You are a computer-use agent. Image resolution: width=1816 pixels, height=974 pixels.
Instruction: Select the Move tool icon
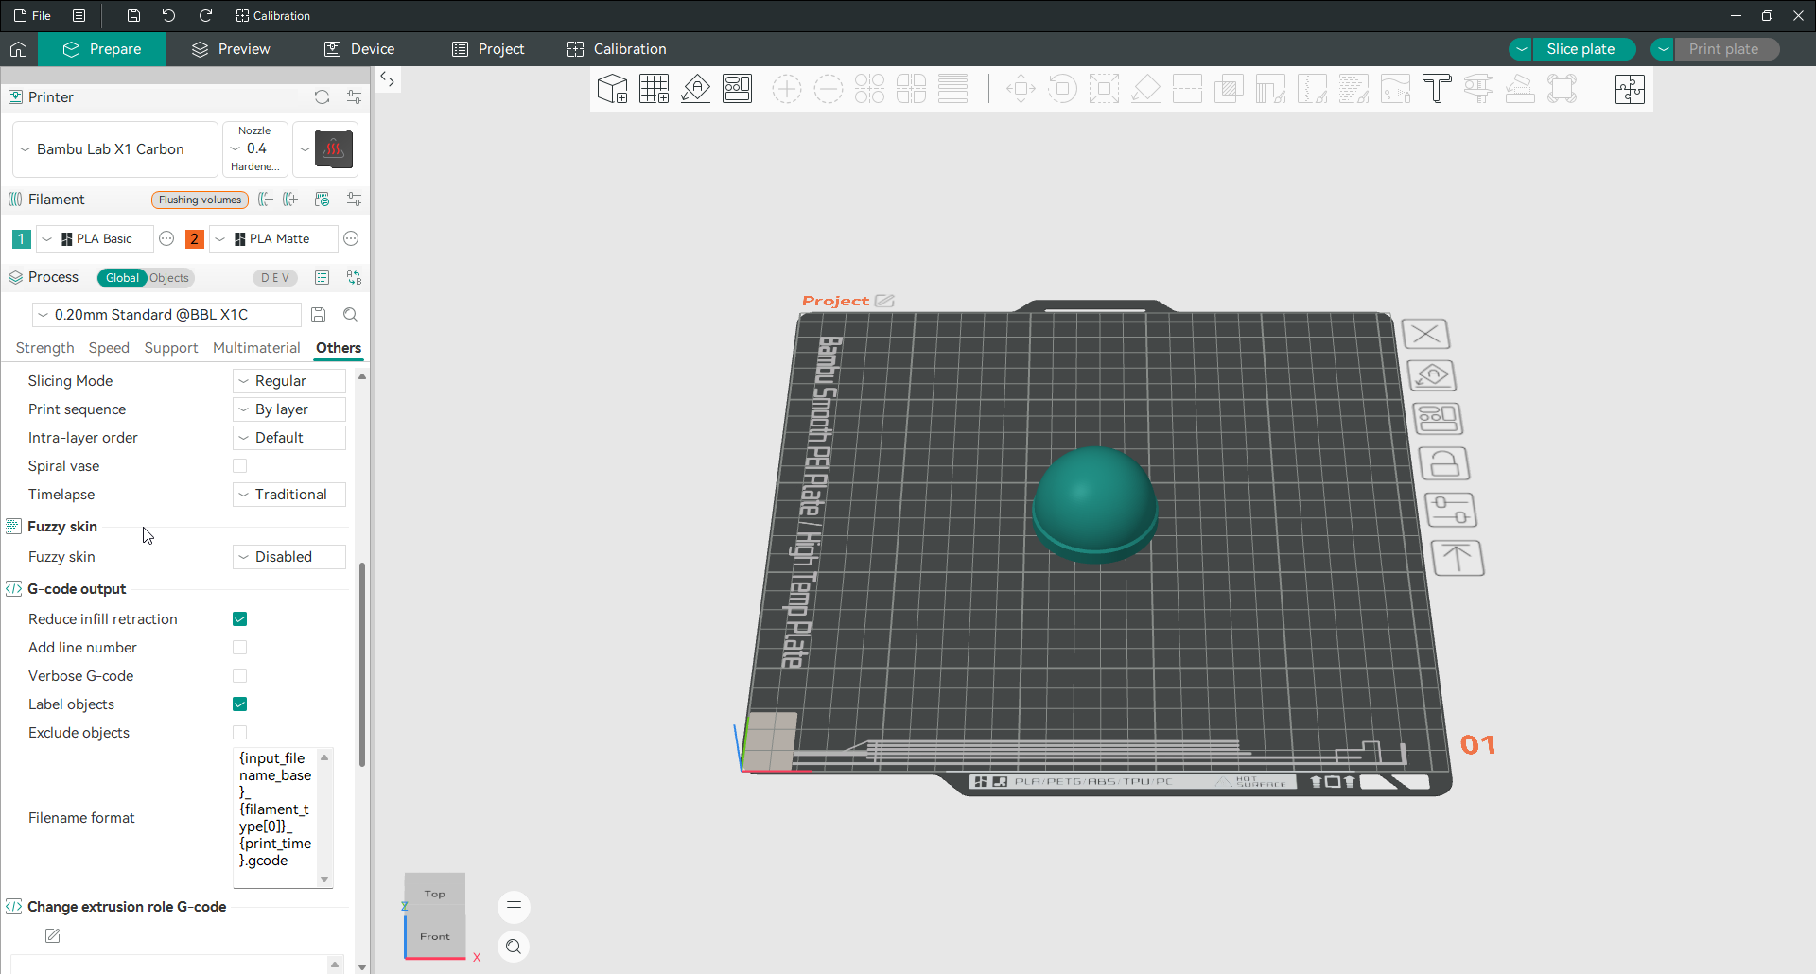coord(1021,89)
